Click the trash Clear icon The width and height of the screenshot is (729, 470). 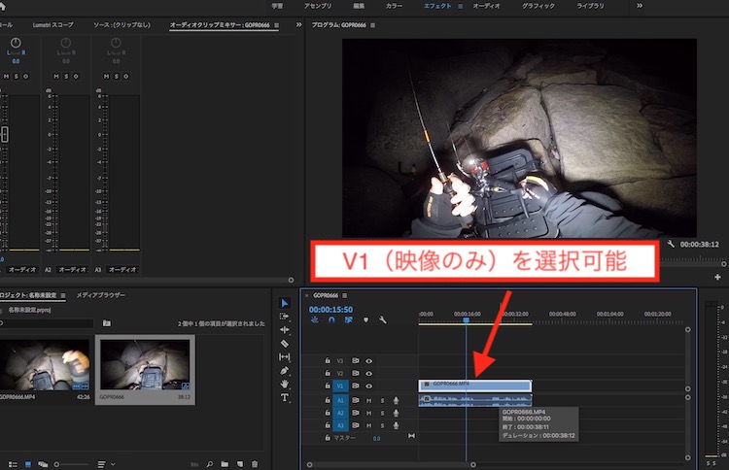pyautogui.click(x=255, y=464)
